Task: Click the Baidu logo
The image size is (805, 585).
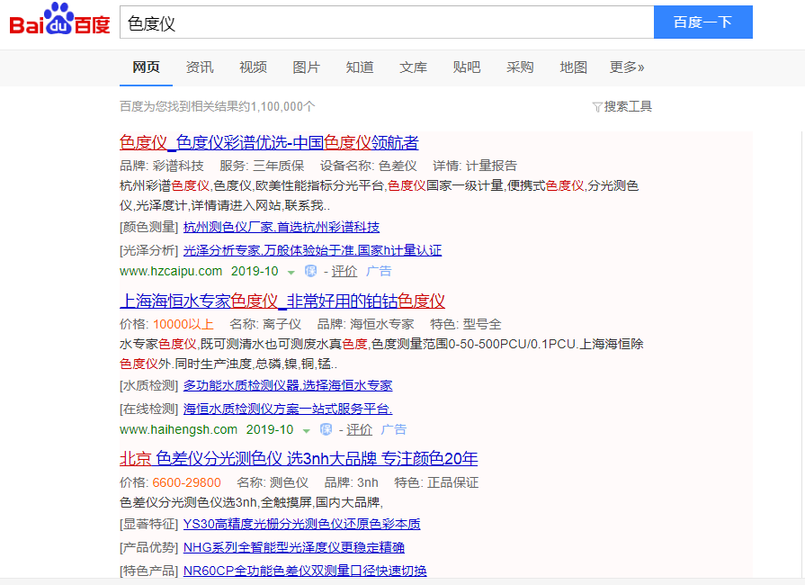Action: tap(59, 21)
